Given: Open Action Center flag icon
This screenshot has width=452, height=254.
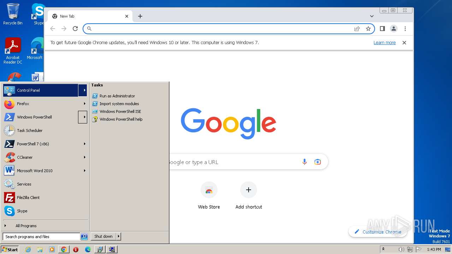Looking at the screenshot, I should [418, 249].
